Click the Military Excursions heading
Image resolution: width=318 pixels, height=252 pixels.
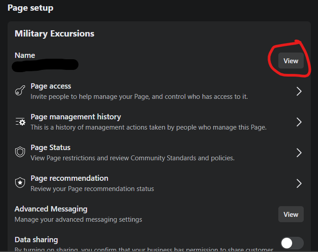[54, 33]
